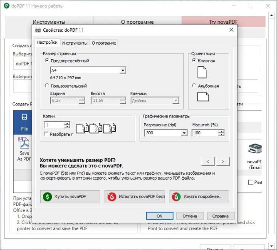The width and height of the screenshot is (277, 250).
Task: Click the doPDF logo in title bar
Action: [x=7, y=6]
